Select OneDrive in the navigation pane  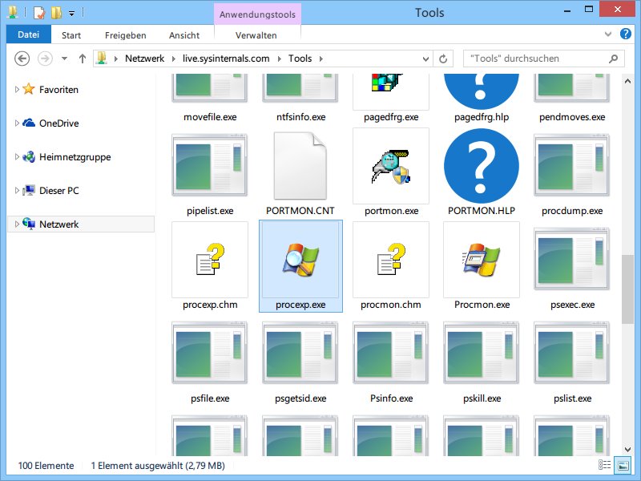click(58, 123)
